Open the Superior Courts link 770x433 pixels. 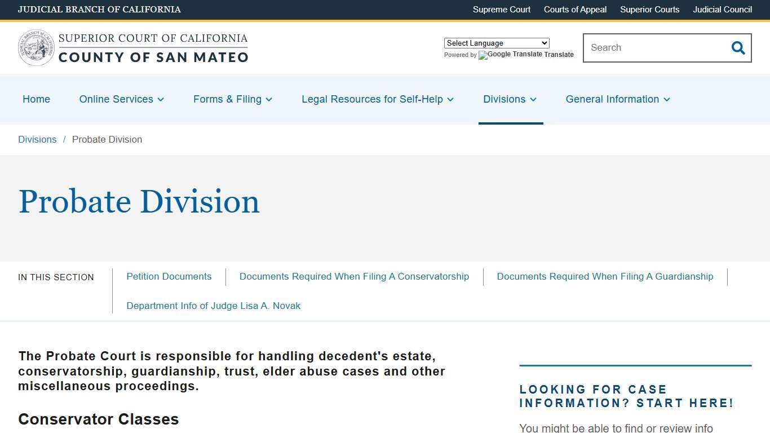pos(649,10)
